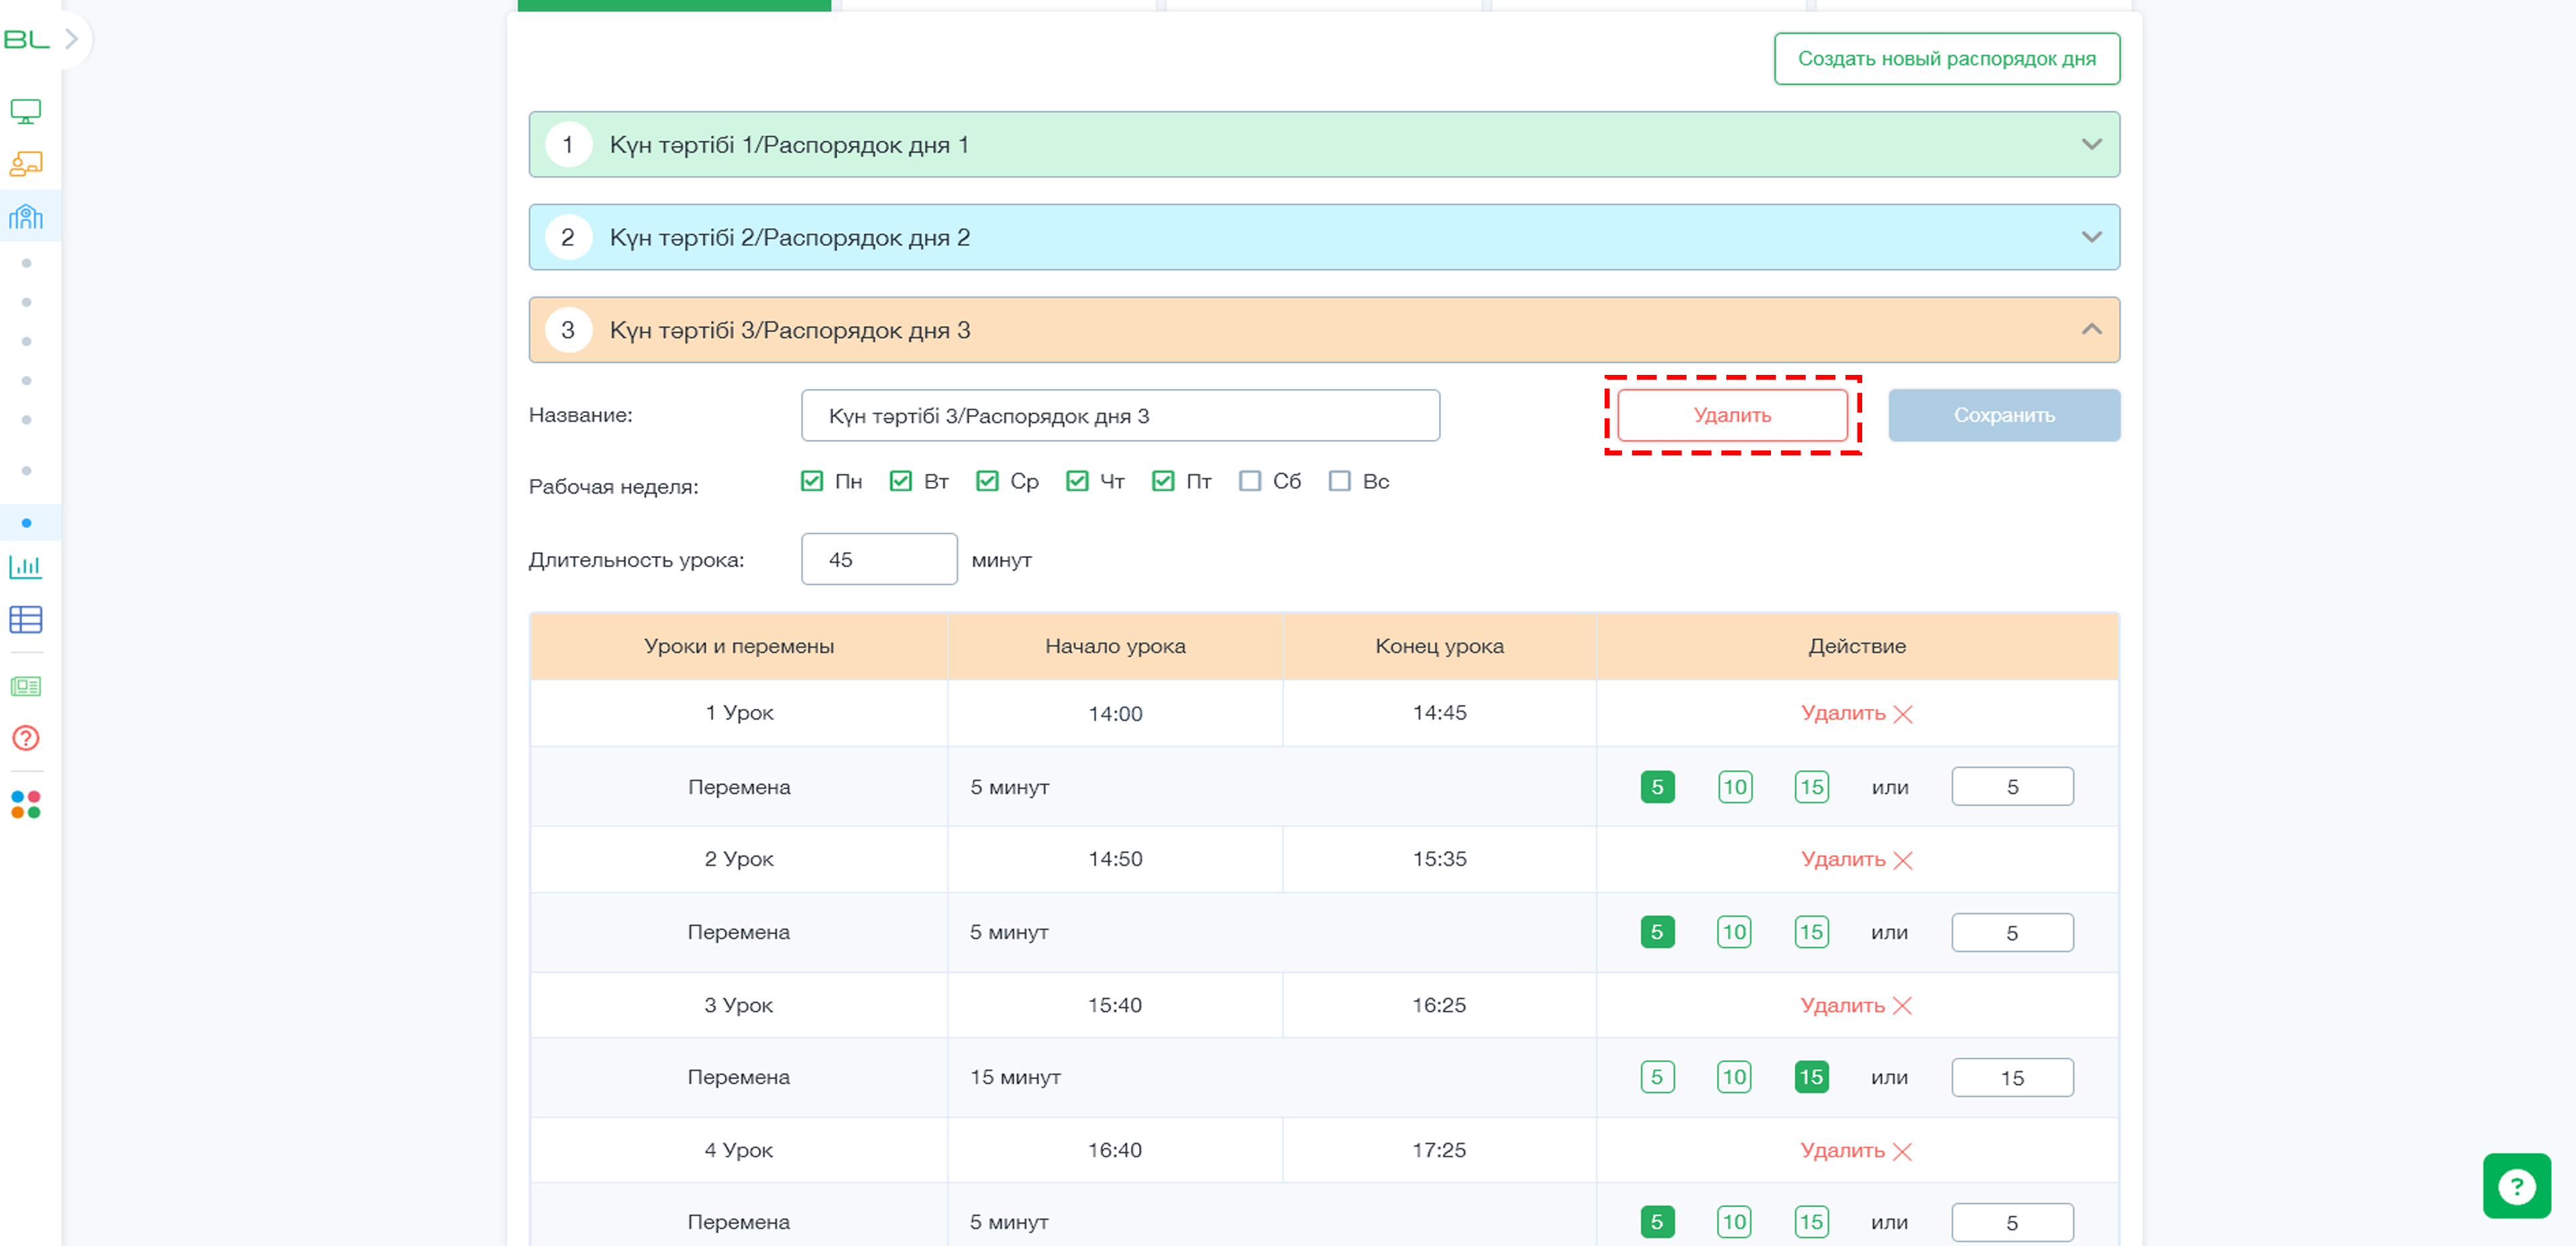
Task: Click the Действие column header
Action: pos(1857,646)
